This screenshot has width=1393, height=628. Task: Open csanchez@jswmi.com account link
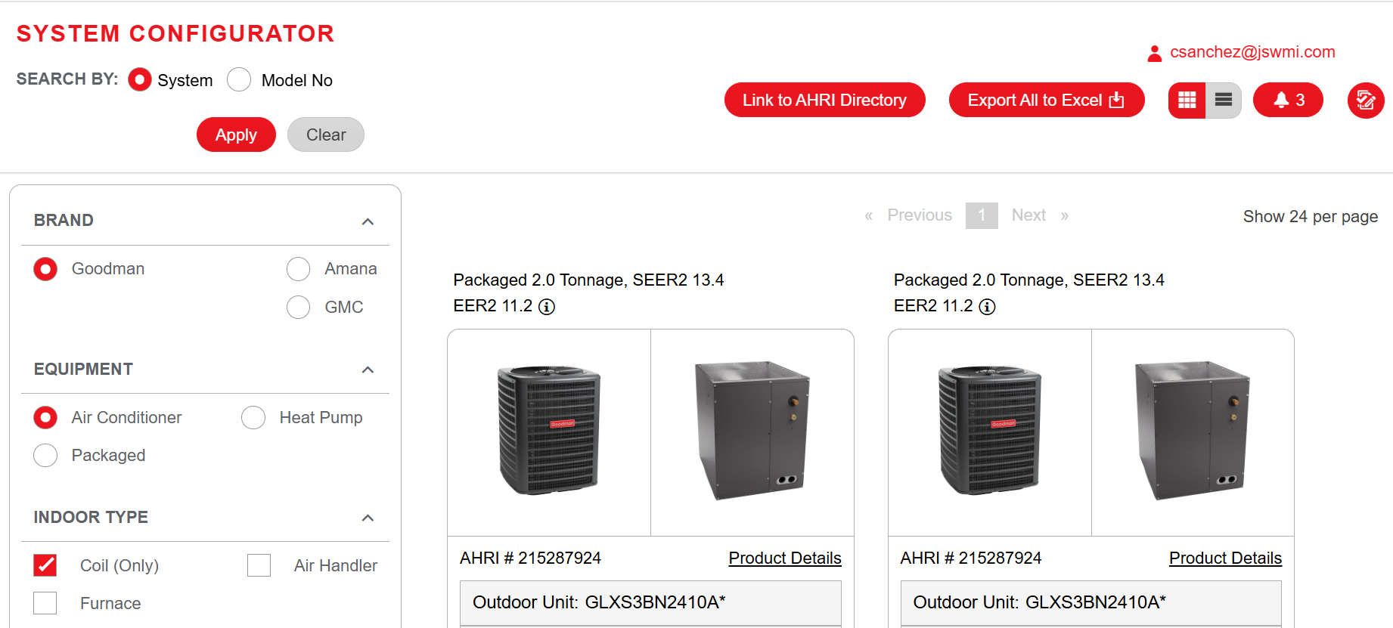pyautogui.click(x=1252, y=52)
